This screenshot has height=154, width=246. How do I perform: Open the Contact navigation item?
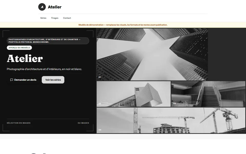coord(67,18)
